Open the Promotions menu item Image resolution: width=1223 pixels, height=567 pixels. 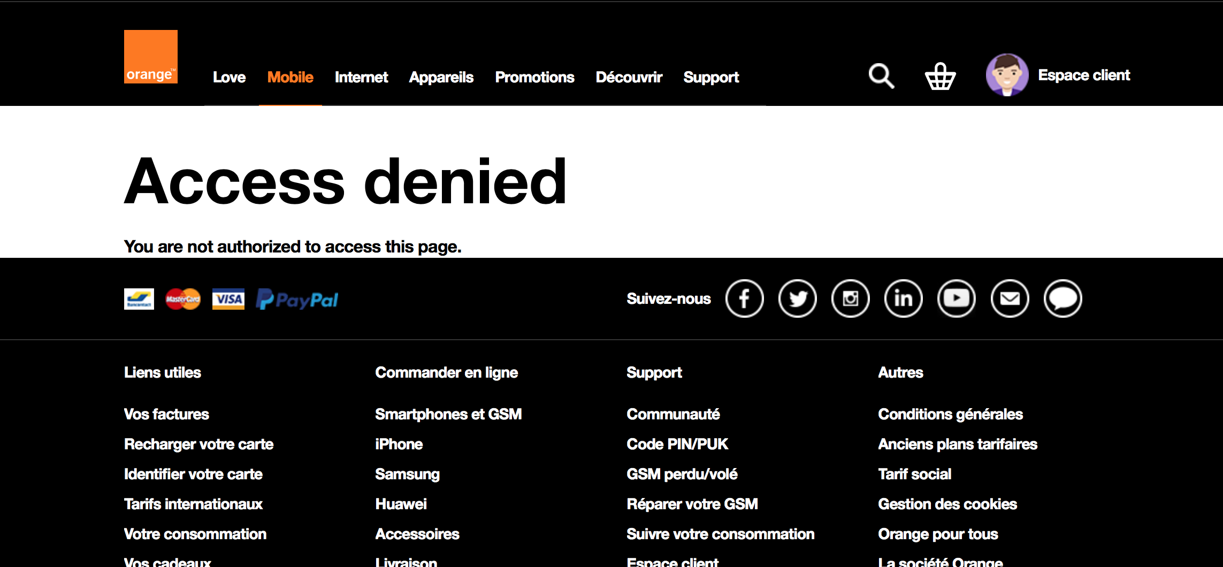534,78
